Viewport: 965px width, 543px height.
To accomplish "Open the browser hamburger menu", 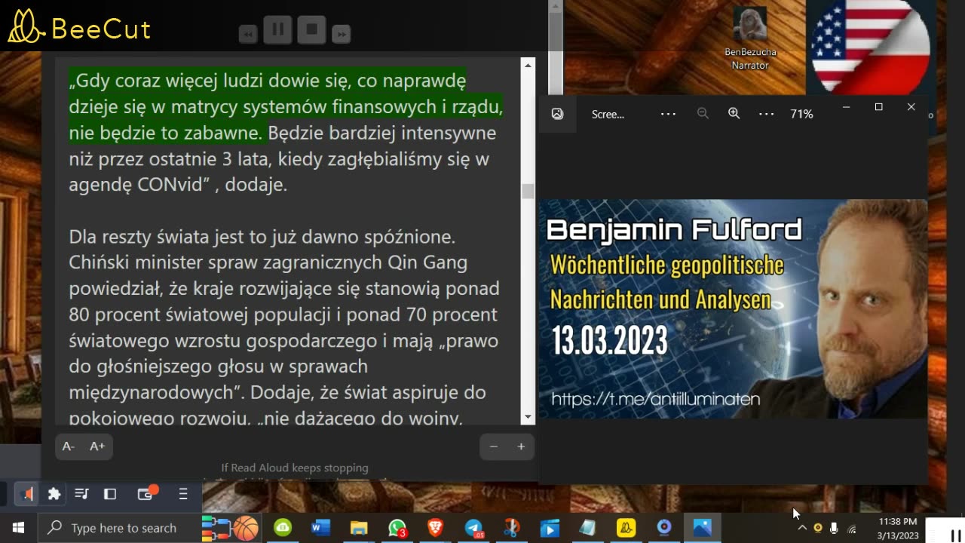I will coord(182,494).
